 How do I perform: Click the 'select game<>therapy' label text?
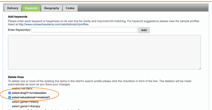point(26,106)
